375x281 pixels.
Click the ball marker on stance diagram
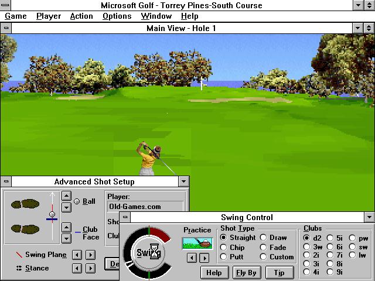pos(52,214)
